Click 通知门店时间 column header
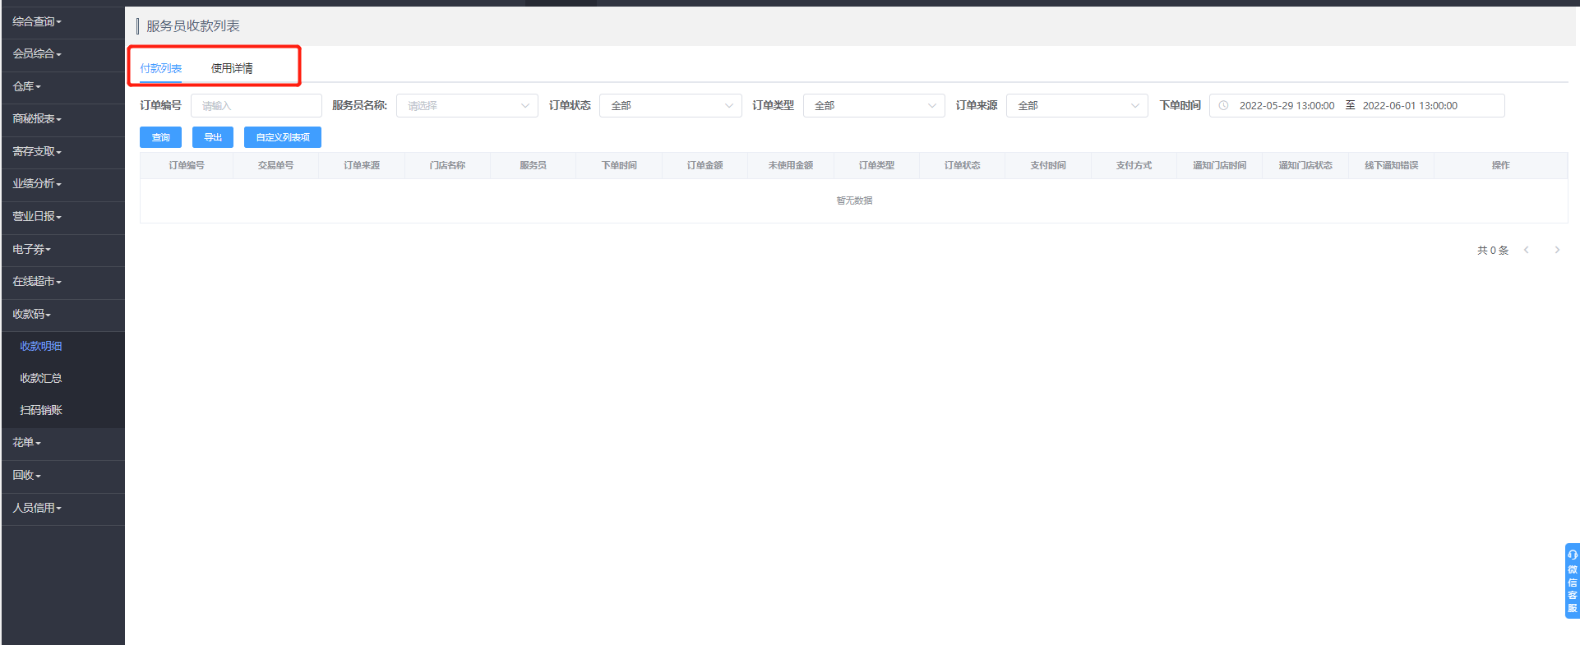The height and width of the screenshot is (645, 1580). pyautogui.click(x=1219, y=165)
